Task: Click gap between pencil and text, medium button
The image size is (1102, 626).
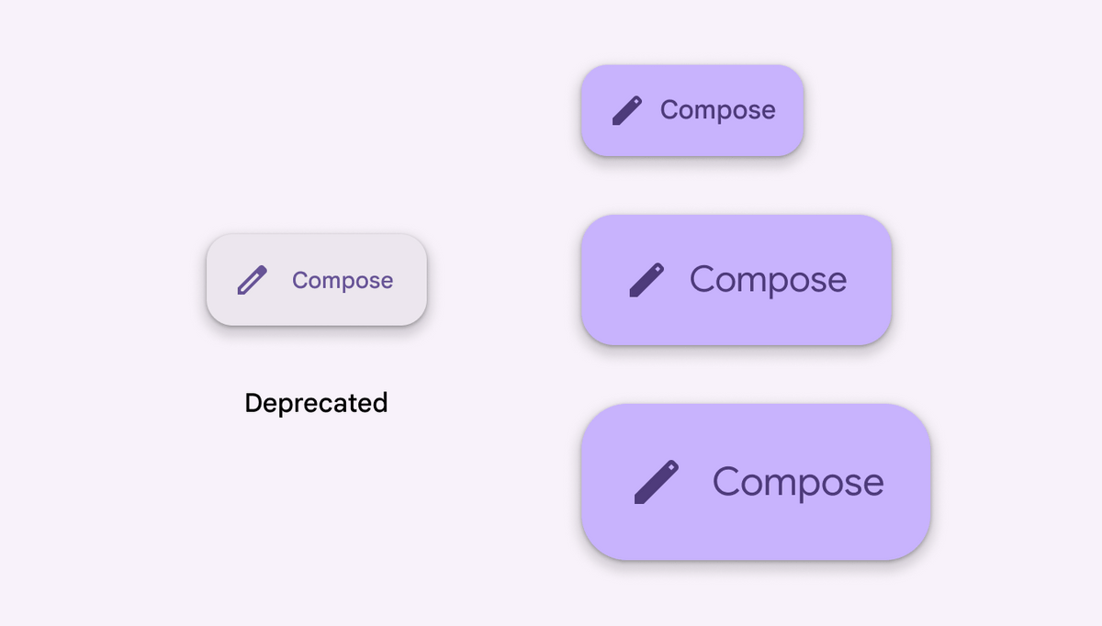Action: tap(677, 280)
